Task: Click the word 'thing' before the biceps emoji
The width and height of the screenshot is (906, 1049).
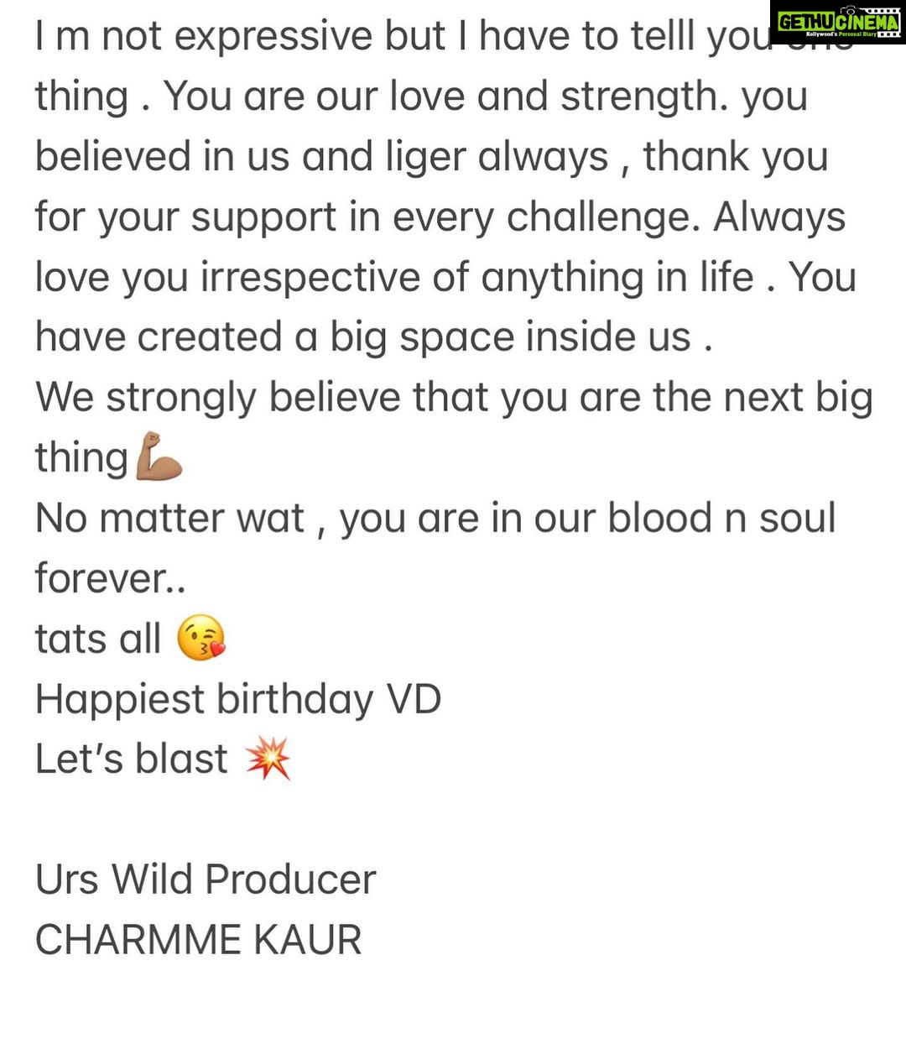Action: click(x=81, y=458)
